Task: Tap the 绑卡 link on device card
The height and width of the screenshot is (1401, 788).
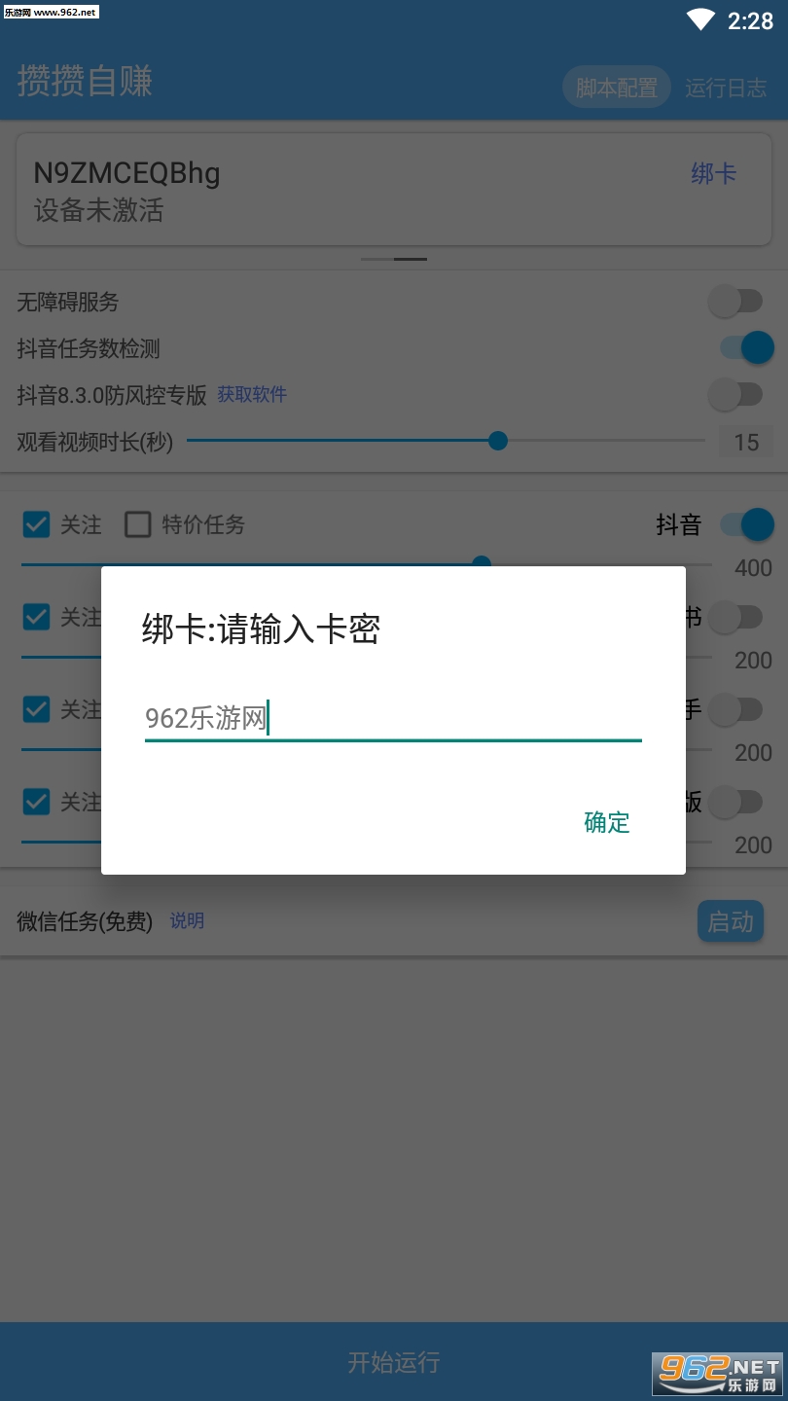Action: [714, 174]
